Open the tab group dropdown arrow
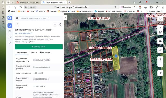 point(12,2)
